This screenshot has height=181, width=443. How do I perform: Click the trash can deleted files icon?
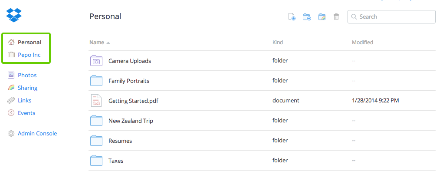336,17
